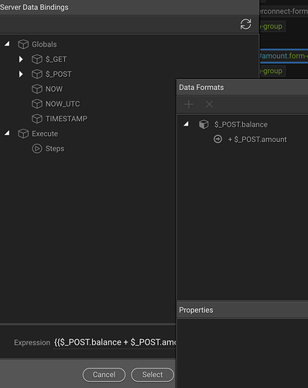The image size is (308, 388).
Task: Click the Globals cube icon
Action: tap(23, 44)
